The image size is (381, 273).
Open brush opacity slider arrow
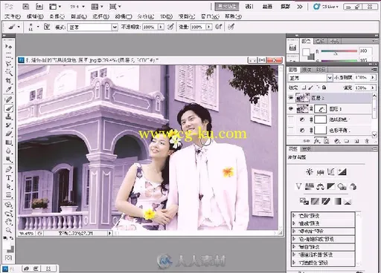[x=161, y=27]
